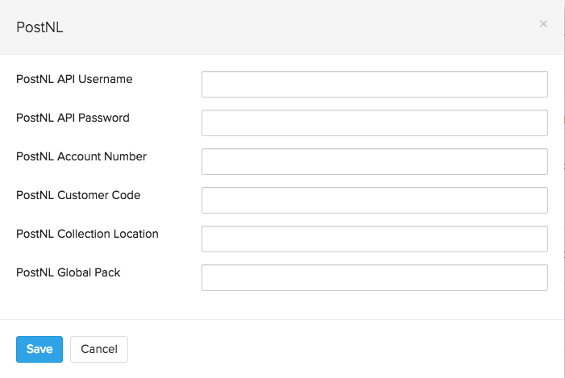Focus the PostNL Customer Code text box
The height and width of the screenshot is (378, 565).
coord(374,200)
